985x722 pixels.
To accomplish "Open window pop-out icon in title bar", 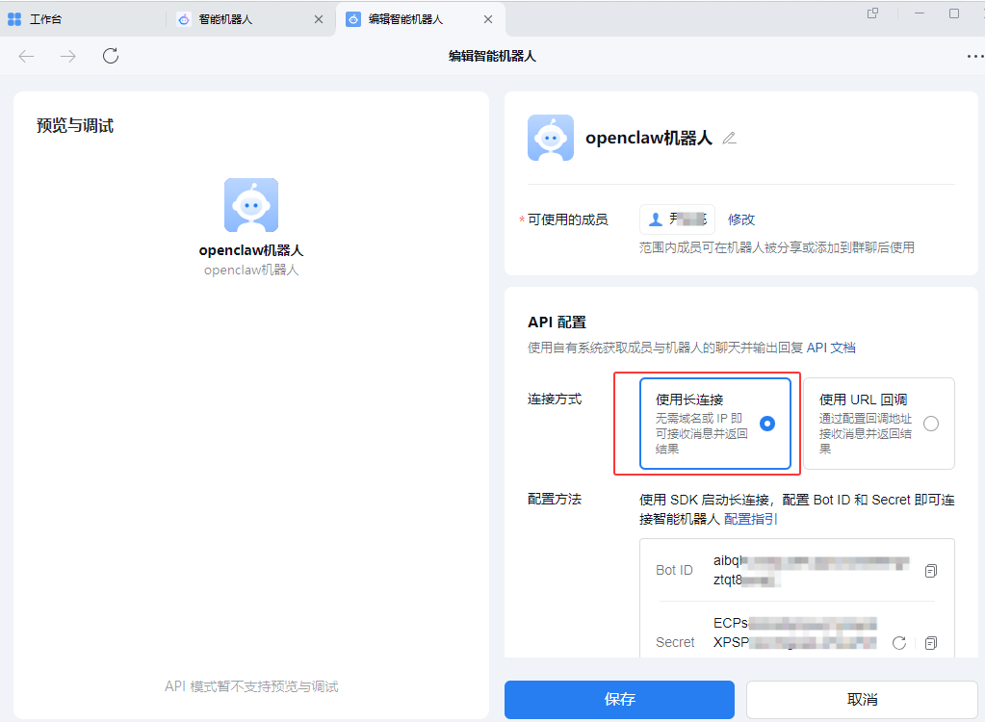I will point(872,13).
